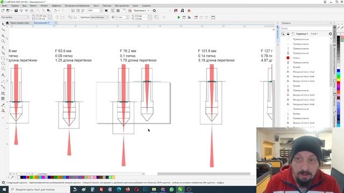Click the Import icon in the toolbar
The image size is (344, 193).
[x=73, y=11]
